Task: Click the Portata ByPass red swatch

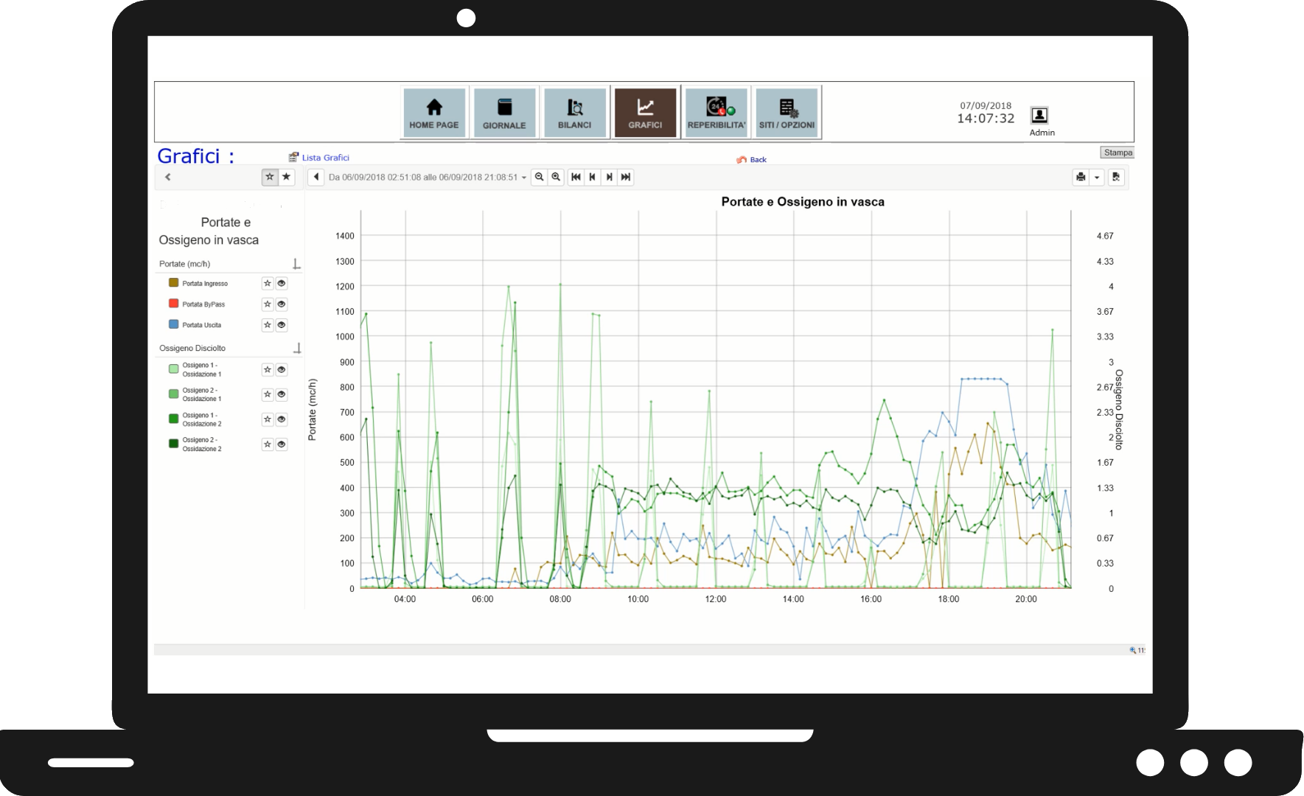Action: (x=174, y=303)
